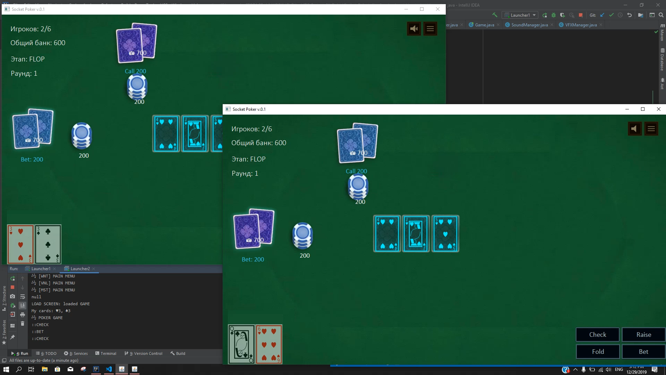The image size is (666, 375).
Task: Clear the Run console with trash icon
Action: [x=23, y=324]
